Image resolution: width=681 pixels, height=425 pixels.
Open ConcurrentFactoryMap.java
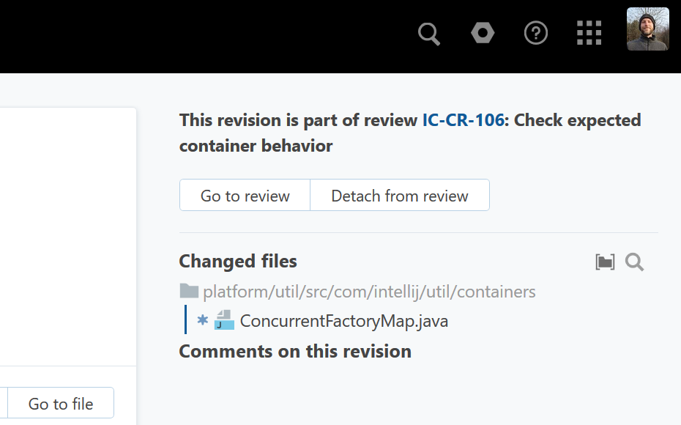coord(344,321)
